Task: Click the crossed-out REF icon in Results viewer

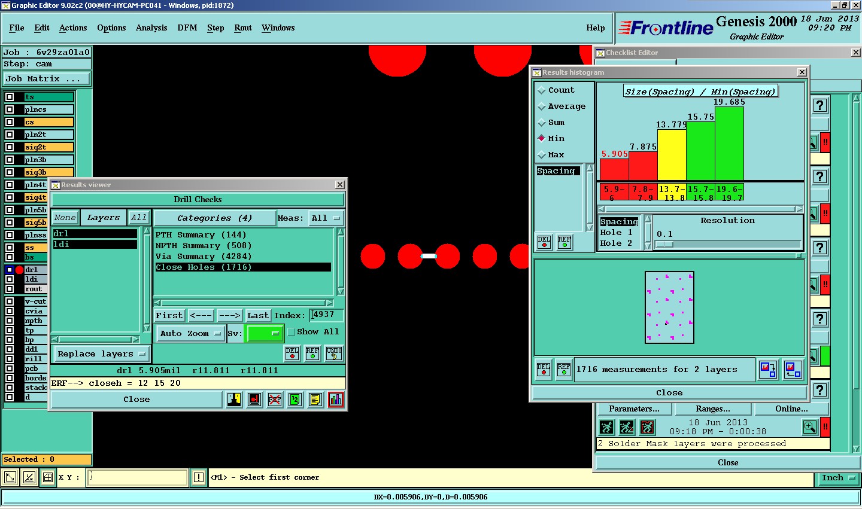Action: click(x=275, y=400)
